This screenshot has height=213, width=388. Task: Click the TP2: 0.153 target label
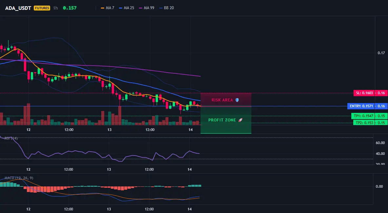coord(364,122)
